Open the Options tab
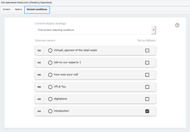Viewport: 190px width, 132px height. click(x=18, y=9)
